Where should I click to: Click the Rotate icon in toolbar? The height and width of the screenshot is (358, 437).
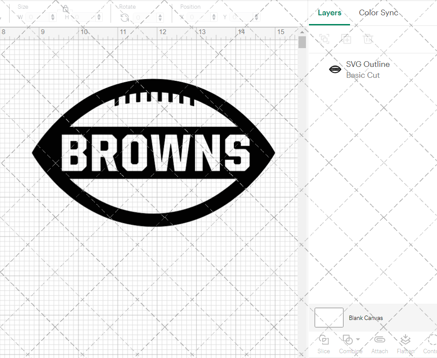click(125, 17)
